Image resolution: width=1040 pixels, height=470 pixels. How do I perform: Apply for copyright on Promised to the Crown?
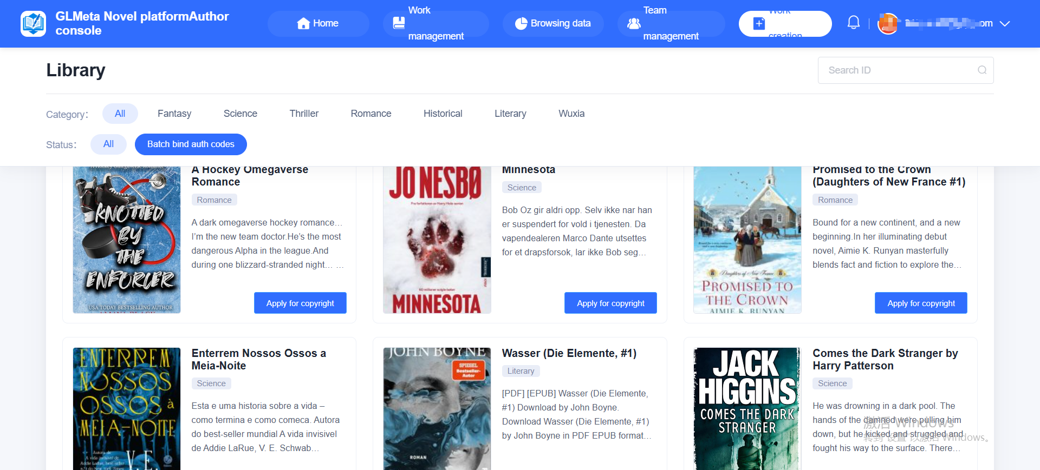921,303
